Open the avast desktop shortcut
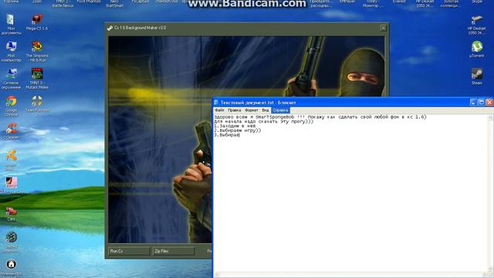Screen dimensions: 494x278 pyautogui.click(x=11, y=160)
